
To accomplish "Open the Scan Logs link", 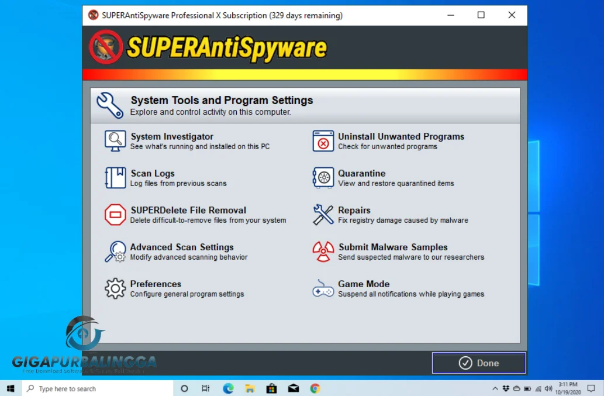I will tap(153, 173).
